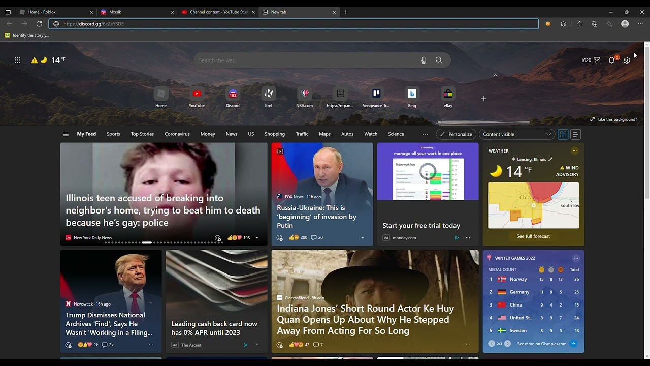The height and width of the screenshot is (366, 650).
Task: Open the Content visible dropdown
Action: [516, 134]
